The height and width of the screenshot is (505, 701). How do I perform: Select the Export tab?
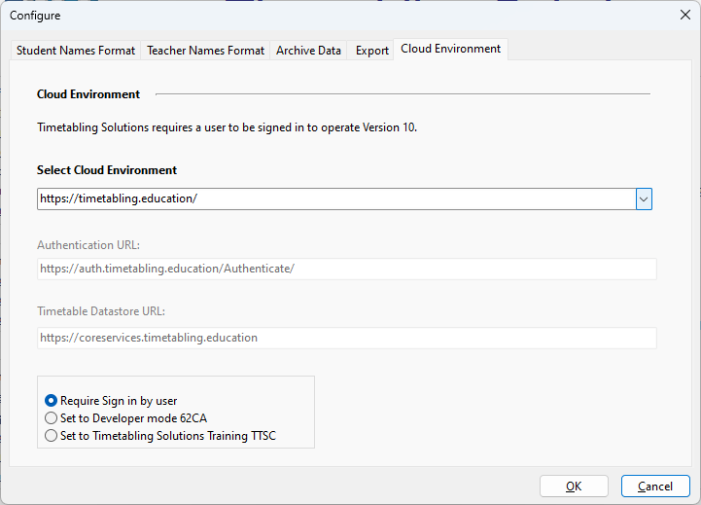point(372,51)
